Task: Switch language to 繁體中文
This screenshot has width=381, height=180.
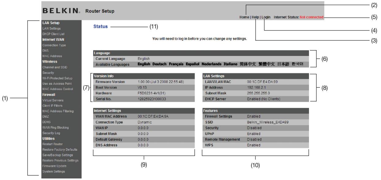Action: tap(267, 64)
